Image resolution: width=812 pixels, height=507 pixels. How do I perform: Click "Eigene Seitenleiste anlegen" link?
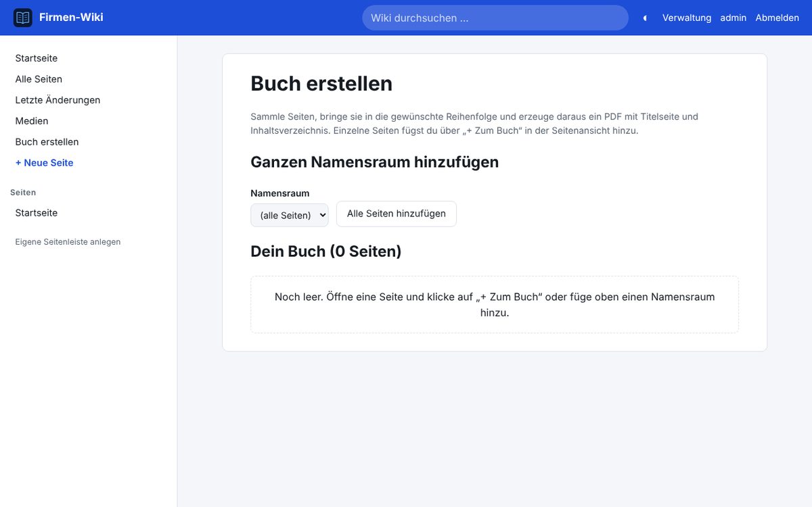68,242
